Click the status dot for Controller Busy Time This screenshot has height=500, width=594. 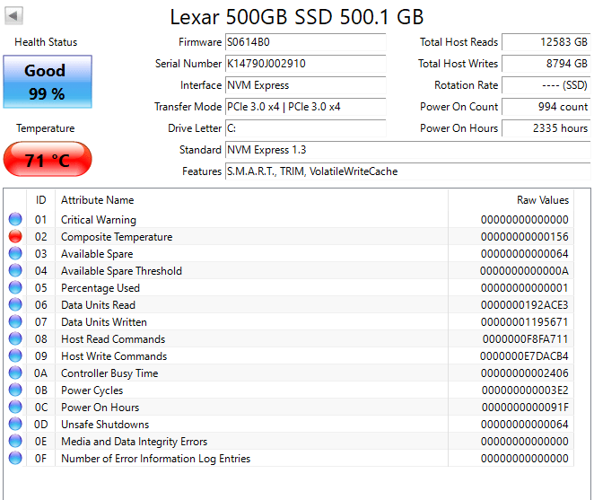[x=15, y=373]
